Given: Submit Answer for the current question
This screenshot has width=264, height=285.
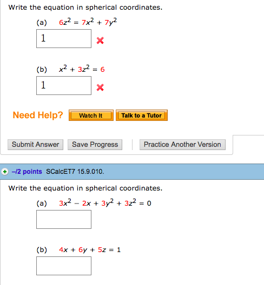Looking at the screenshot, I should point(35,145).
